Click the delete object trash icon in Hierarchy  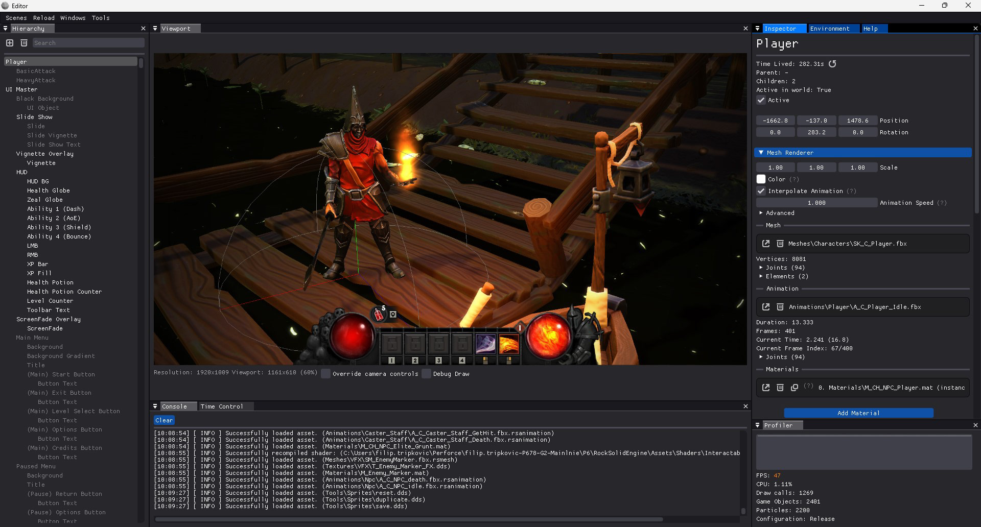pyautogui.click(x=24, y=43)
